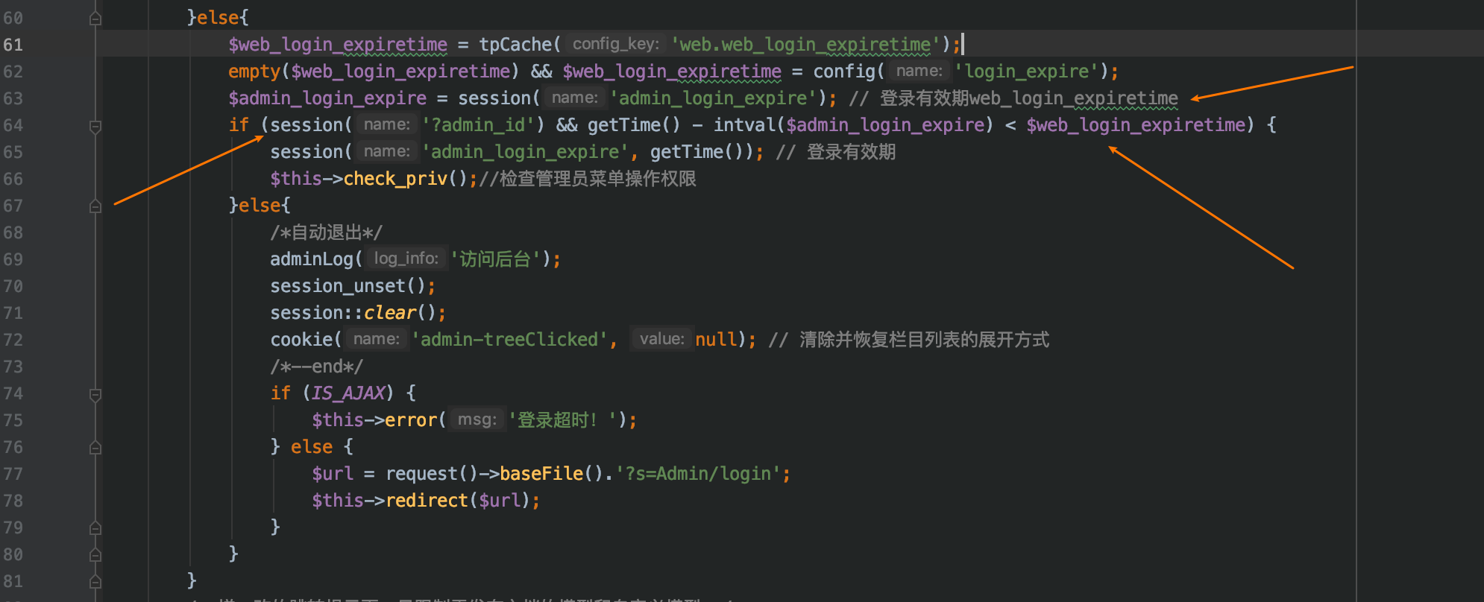Click line number 61 in the gutter
Viewport: 1484px width, 602px height.
point(13,45)
